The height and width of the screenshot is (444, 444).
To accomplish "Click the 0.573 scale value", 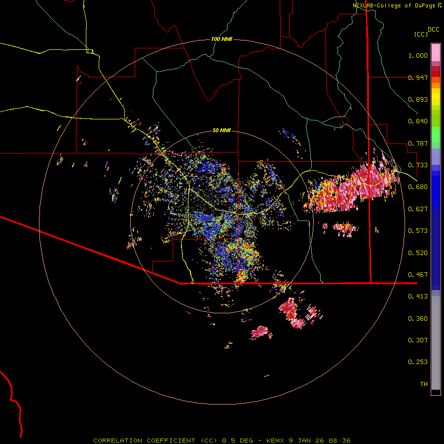I will 418,231.
